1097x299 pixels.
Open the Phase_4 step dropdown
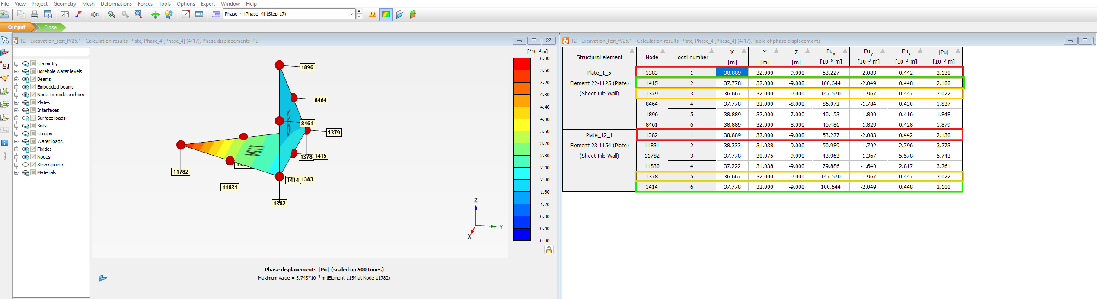coord(351,14)
